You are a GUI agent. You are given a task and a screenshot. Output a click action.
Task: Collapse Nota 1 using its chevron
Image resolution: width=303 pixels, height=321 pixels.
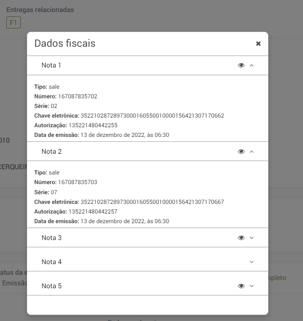pos(251,66)
